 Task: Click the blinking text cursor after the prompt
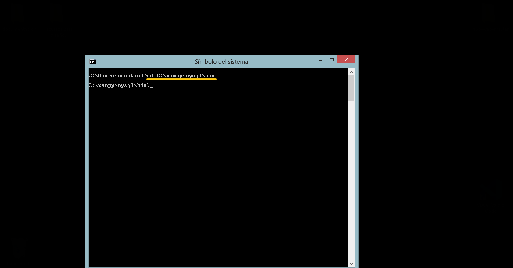tap(152, 86)
